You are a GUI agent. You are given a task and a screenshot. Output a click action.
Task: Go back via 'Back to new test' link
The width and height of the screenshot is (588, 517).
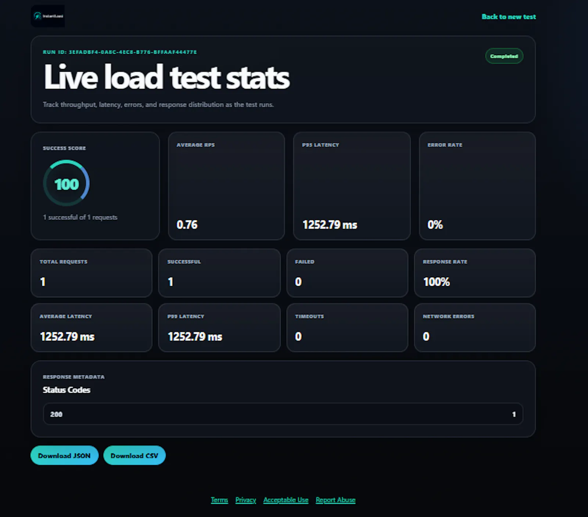click(x=509, y=17)
